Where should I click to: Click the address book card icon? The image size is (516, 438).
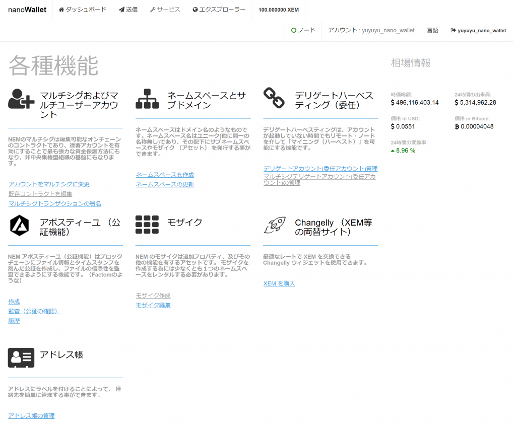(x=21, y=358)
